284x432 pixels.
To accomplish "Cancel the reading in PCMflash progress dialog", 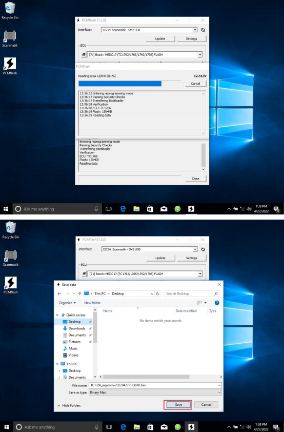I will pos(195,84).
